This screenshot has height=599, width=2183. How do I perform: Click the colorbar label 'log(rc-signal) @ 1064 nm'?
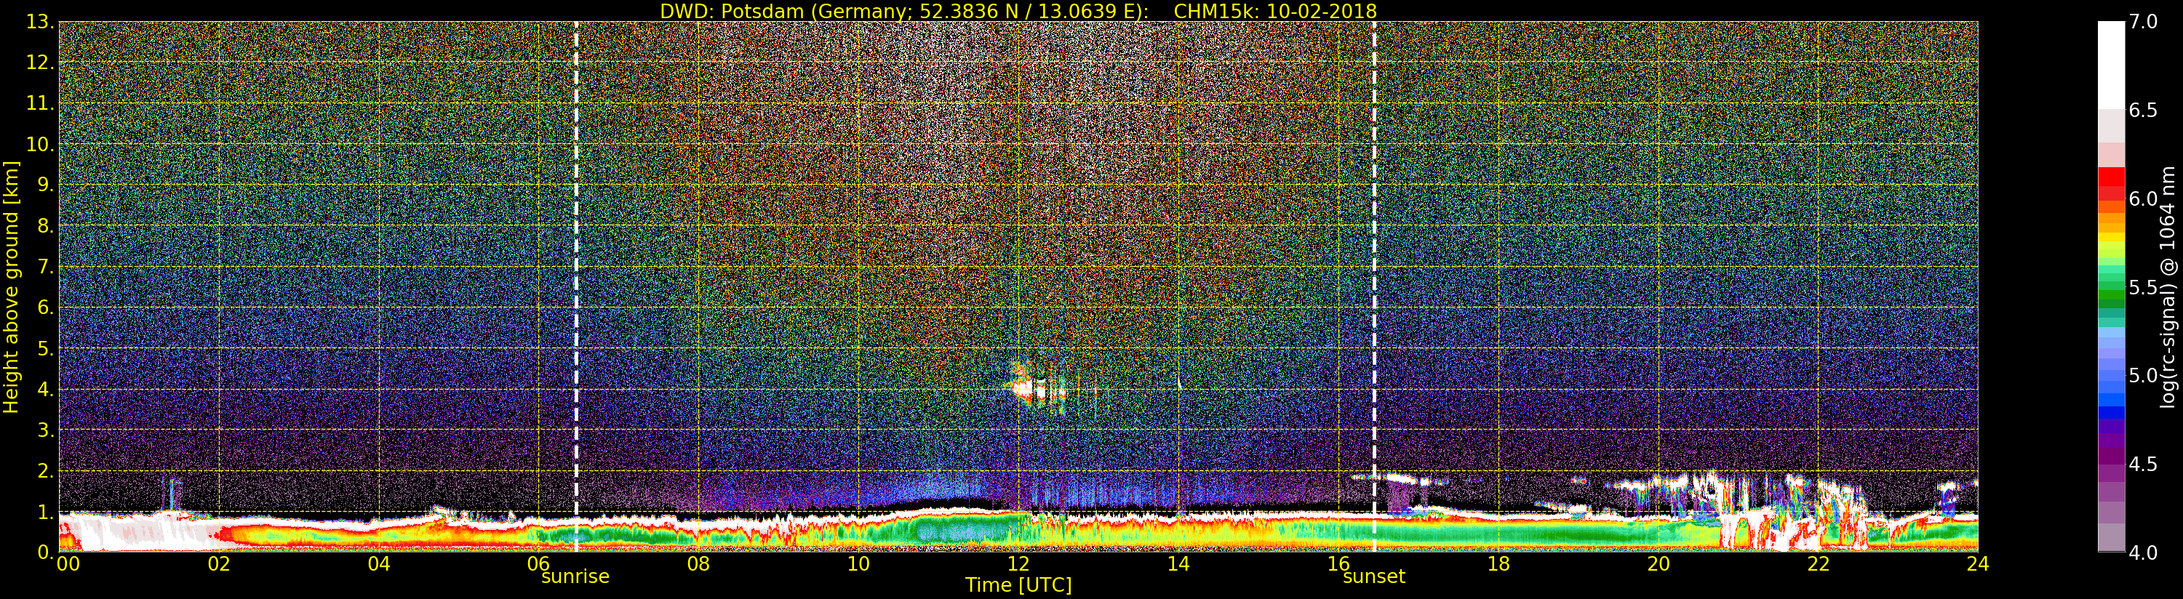[x=2168, y=286]
